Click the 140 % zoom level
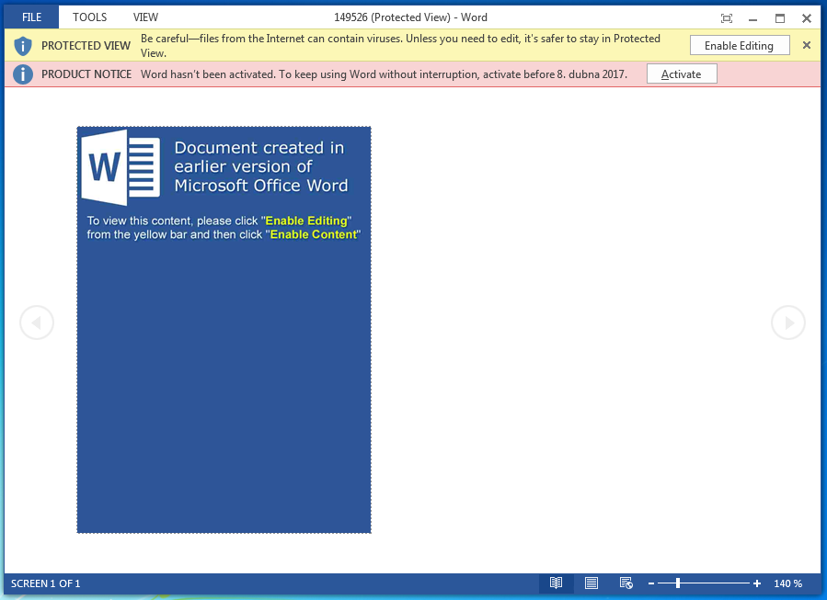Screen dimensions: 827x600 (788, 583)
